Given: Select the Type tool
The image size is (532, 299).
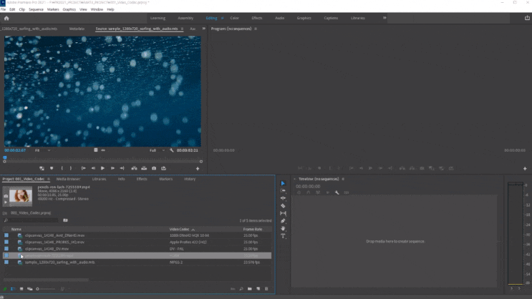Looking at the screenshot, I should tap(283, 235).
